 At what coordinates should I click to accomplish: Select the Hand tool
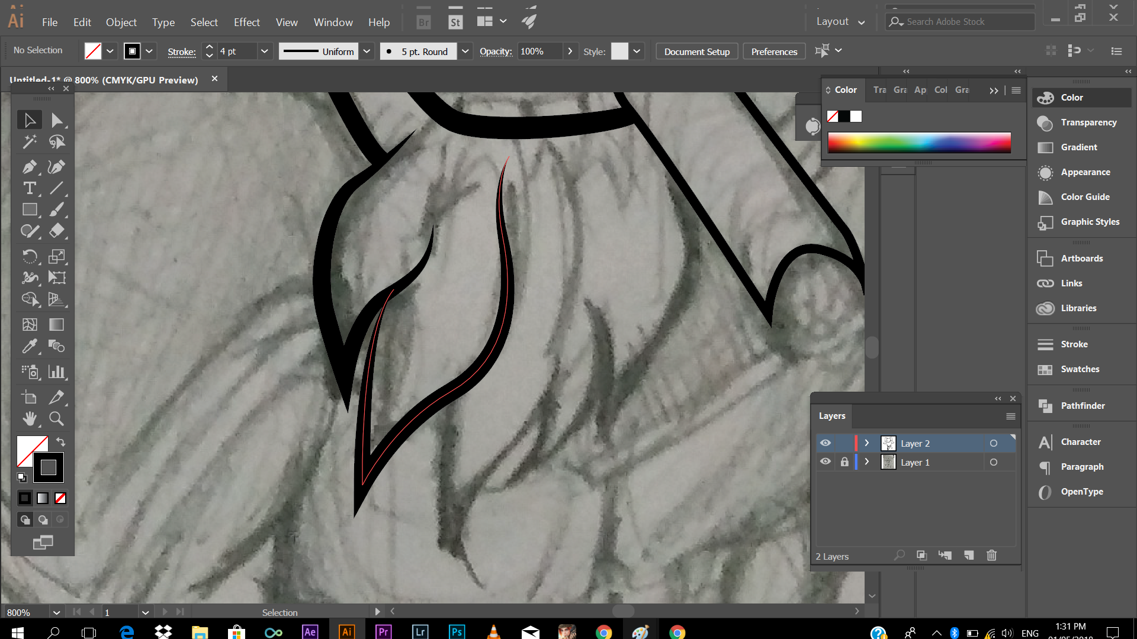click(x=29, y=419)
